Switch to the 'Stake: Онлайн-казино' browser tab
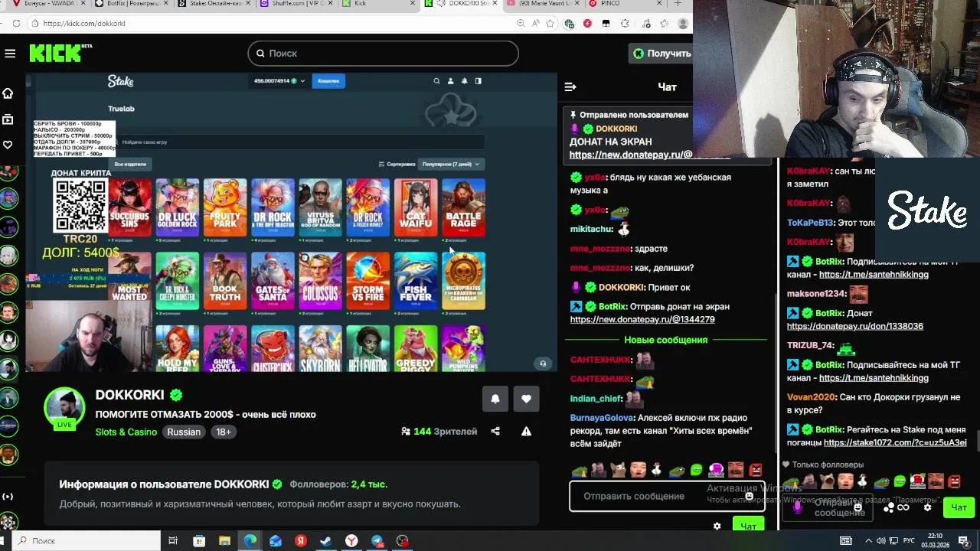This screenshot has height=551, width=980. pyautogui.click(x=214, y=4)
